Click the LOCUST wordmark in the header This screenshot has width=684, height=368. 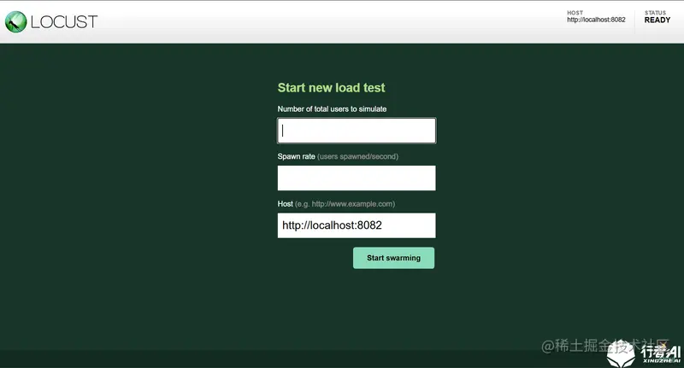click(64, 22)
